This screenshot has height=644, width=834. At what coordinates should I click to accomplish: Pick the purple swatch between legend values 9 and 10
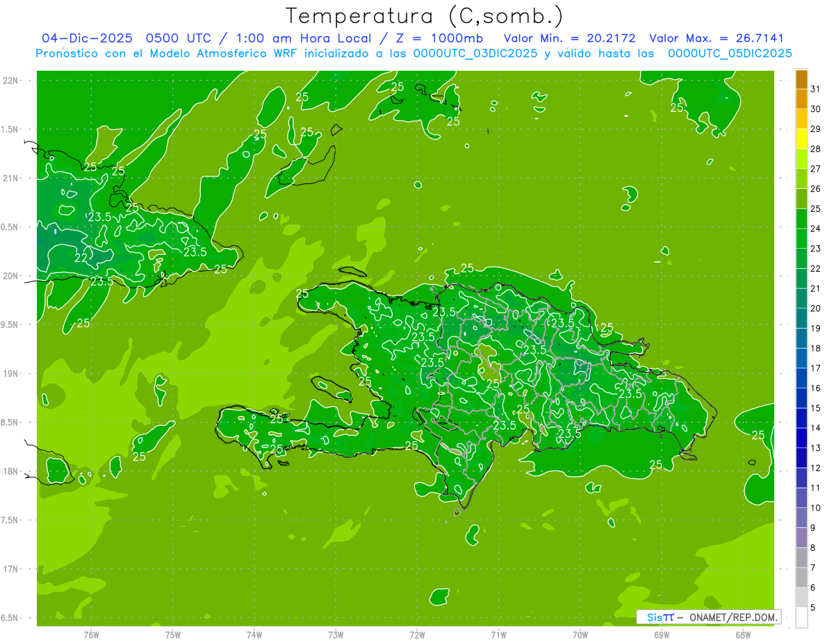801,518
